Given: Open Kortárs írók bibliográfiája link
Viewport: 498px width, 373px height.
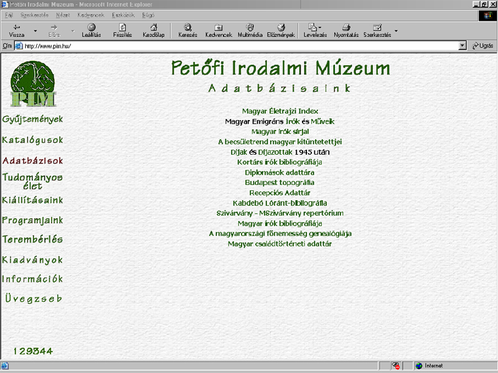Looking at the screenshot, I should click(x=280, y=162).
